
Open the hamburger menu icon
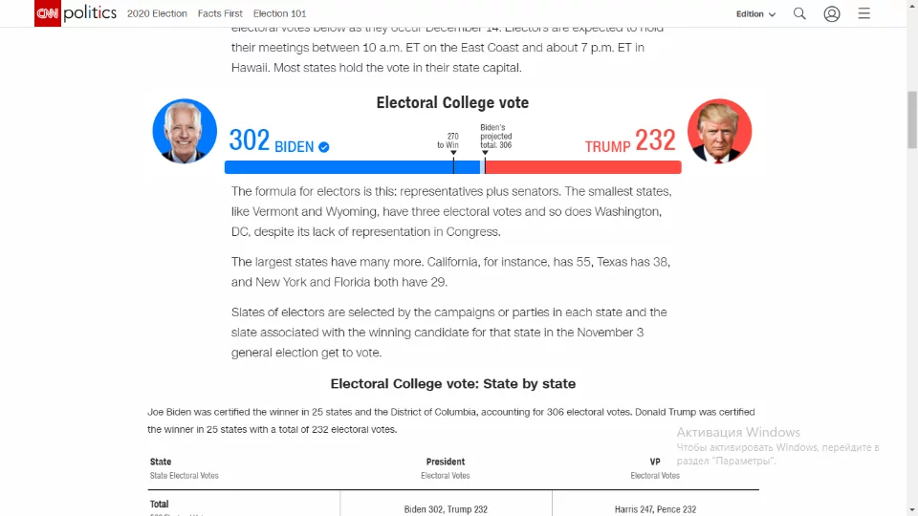863,13
